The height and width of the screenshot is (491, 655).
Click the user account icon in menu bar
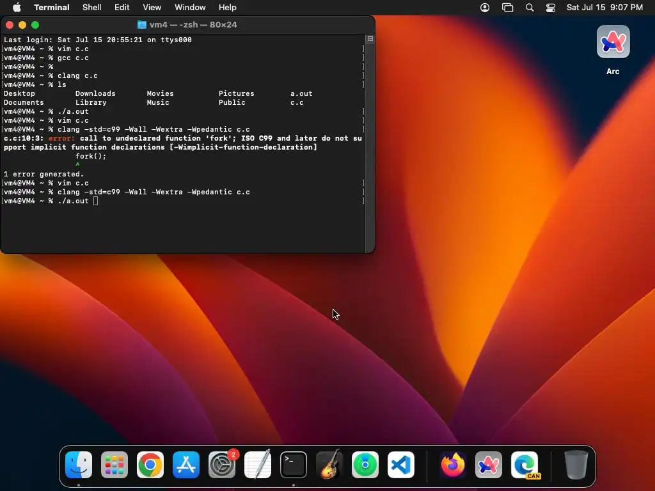click(x=485, y=8)
